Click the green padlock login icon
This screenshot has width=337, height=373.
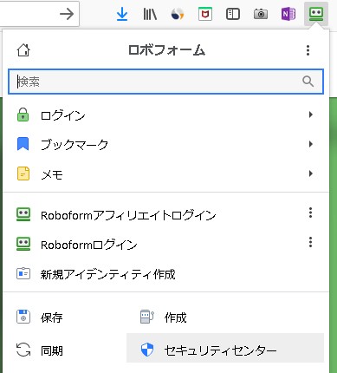[23, 115]
